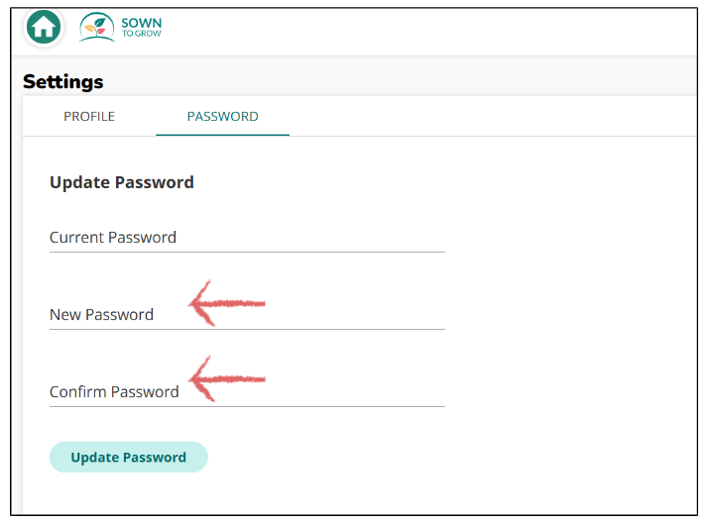The width and height of the screenshot is (710, 522).
Task: Select the Confirm Password input
Action: [x=247, y=391]
